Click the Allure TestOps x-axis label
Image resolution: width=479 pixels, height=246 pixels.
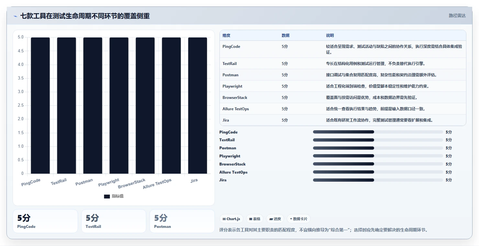[x=157, y=184]
